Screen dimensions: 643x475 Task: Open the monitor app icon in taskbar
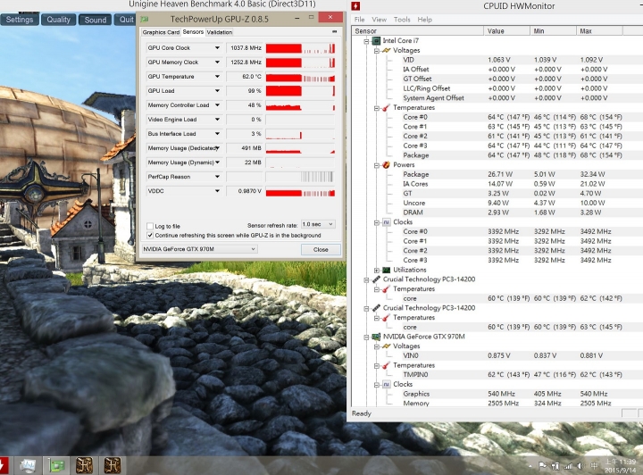(x=28, y=465)
